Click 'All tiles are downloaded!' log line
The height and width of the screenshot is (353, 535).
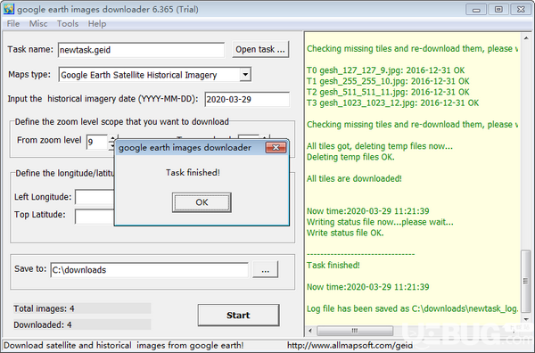(x=354, y=178)
